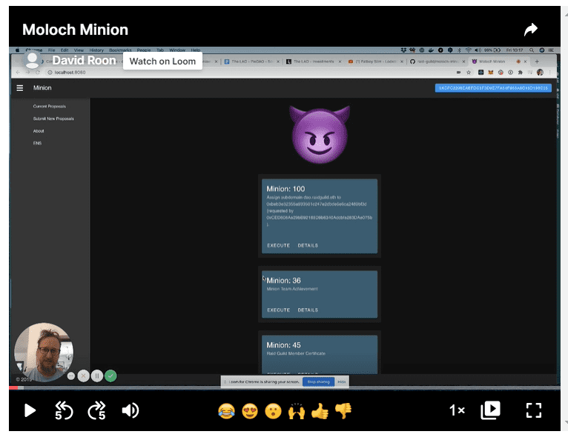The height and width of the screenshot is (437, 568).
Task: Click the green checkmark finish recording button
Action: click(110, 376)
